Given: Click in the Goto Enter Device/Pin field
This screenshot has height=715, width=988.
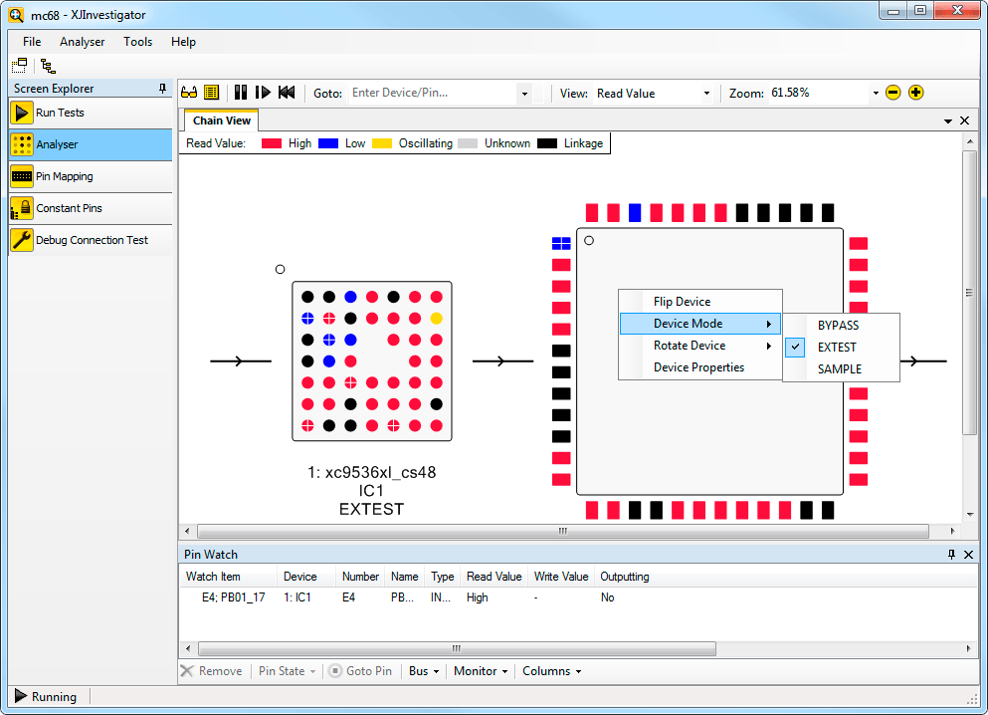Looking at the screenshot, I should click(x=433, y=94).
